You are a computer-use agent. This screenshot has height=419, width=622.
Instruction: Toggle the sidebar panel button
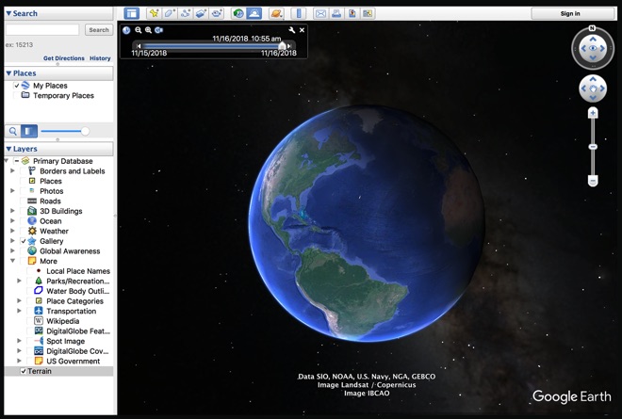coord(131,13)
